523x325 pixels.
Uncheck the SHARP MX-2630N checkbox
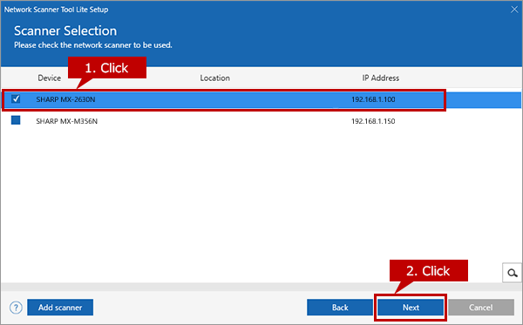click(x=16, y=99)
